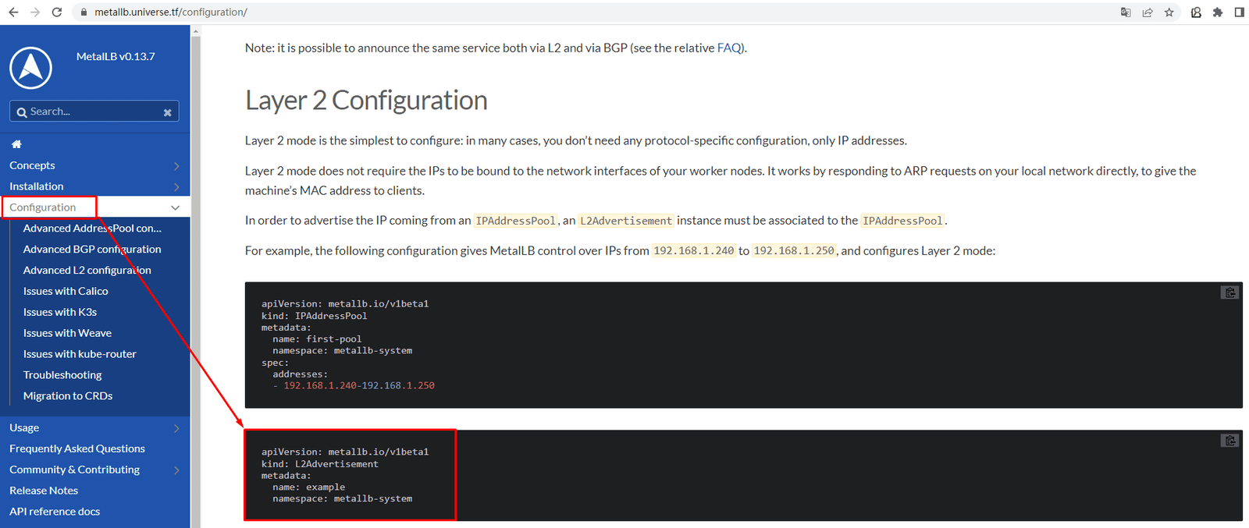
Task: Expand the Installation section chevron
Action: pos(176,187)
